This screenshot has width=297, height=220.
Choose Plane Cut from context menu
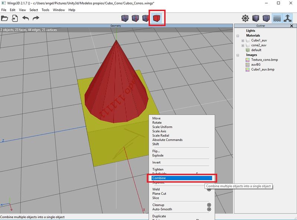[159, 194]
